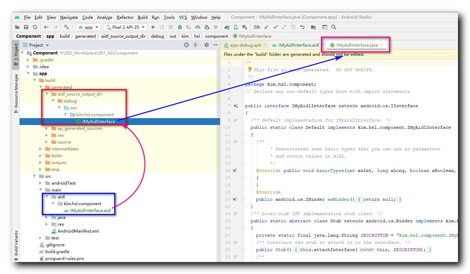Click the Search Everywhere magnifier icon
The image size is (470, 274).
point(333,27)
